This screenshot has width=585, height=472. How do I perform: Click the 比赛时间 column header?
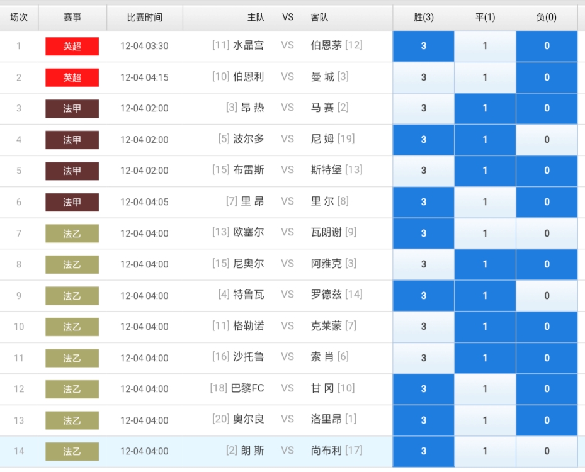click(145, 18)
